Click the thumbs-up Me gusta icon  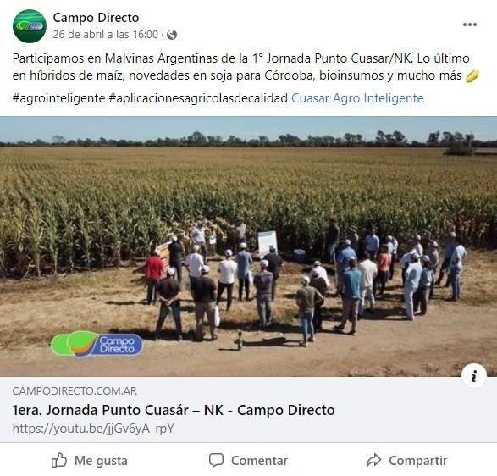[59, 460]
